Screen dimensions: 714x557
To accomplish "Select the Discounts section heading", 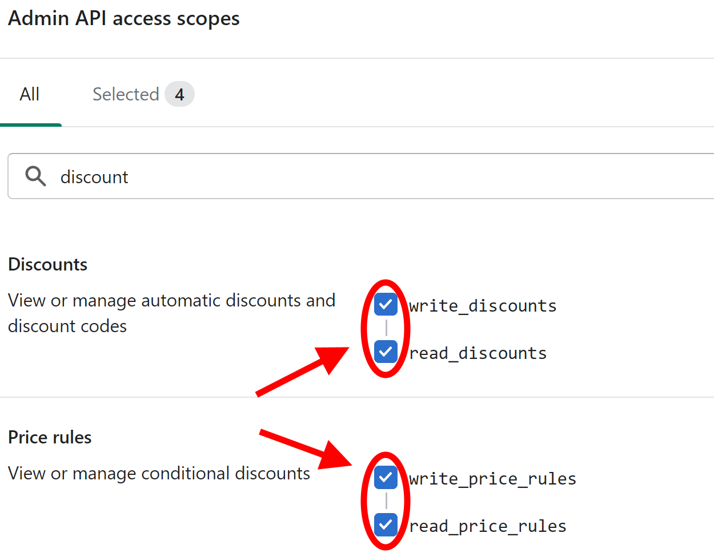I will (x=48, y=264).
